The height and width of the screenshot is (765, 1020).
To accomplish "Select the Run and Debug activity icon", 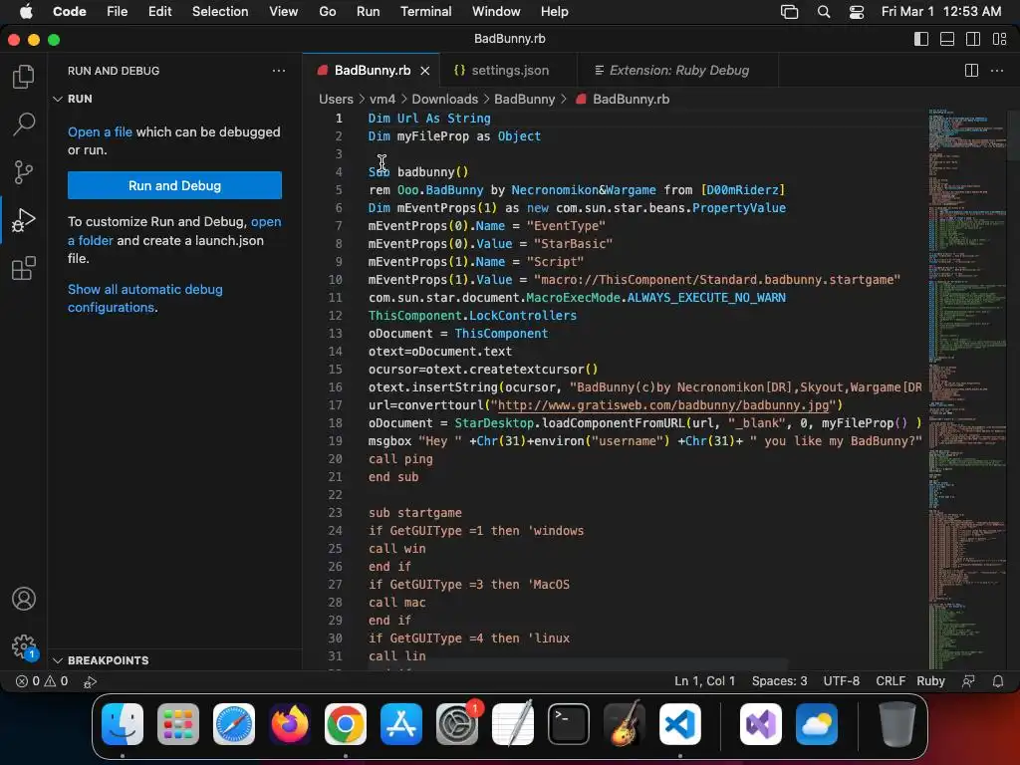I will pyautogui.click(x=24, y=220).
